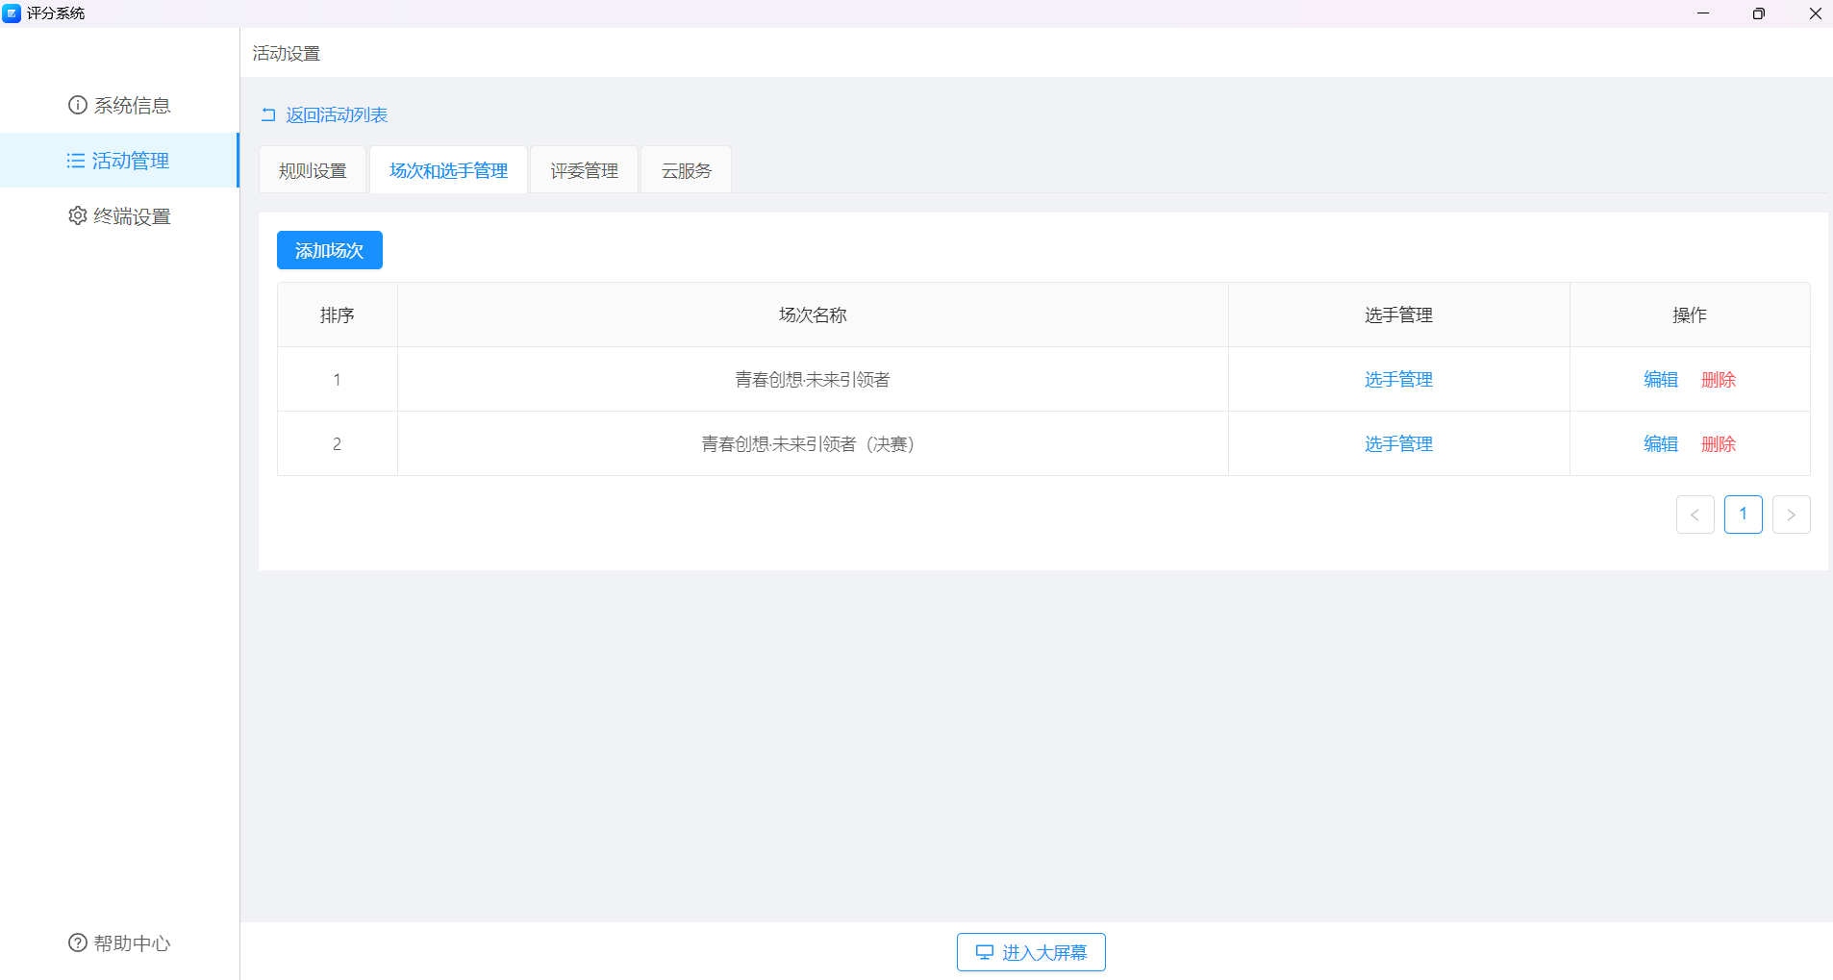
Task: Open 选手管理 for the 决赛 session
Action: pyautogui.click(x=1398, y=444)
